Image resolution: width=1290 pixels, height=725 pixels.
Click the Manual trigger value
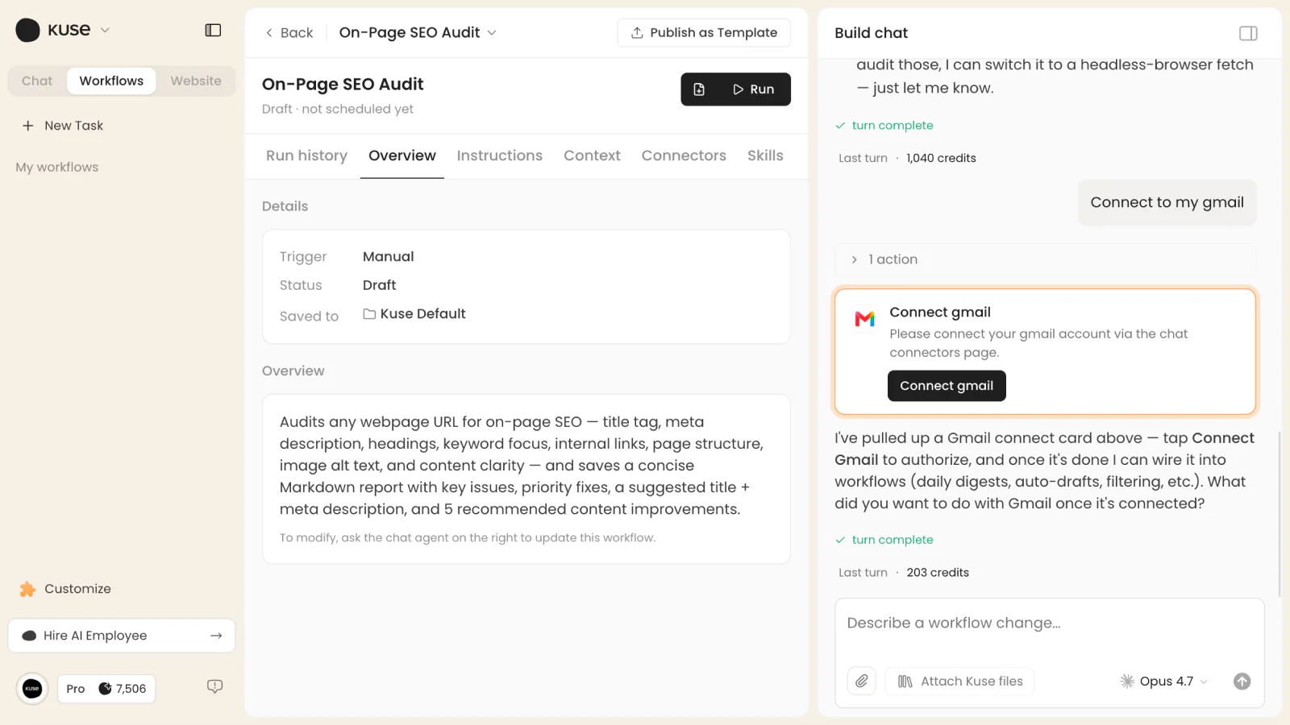(388, 257)
